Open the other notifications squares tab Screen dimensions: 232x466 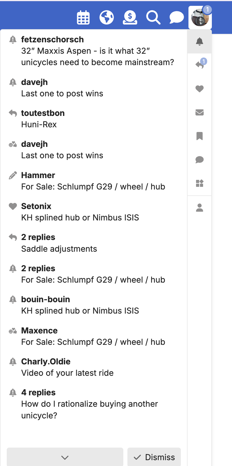point(200,183)
